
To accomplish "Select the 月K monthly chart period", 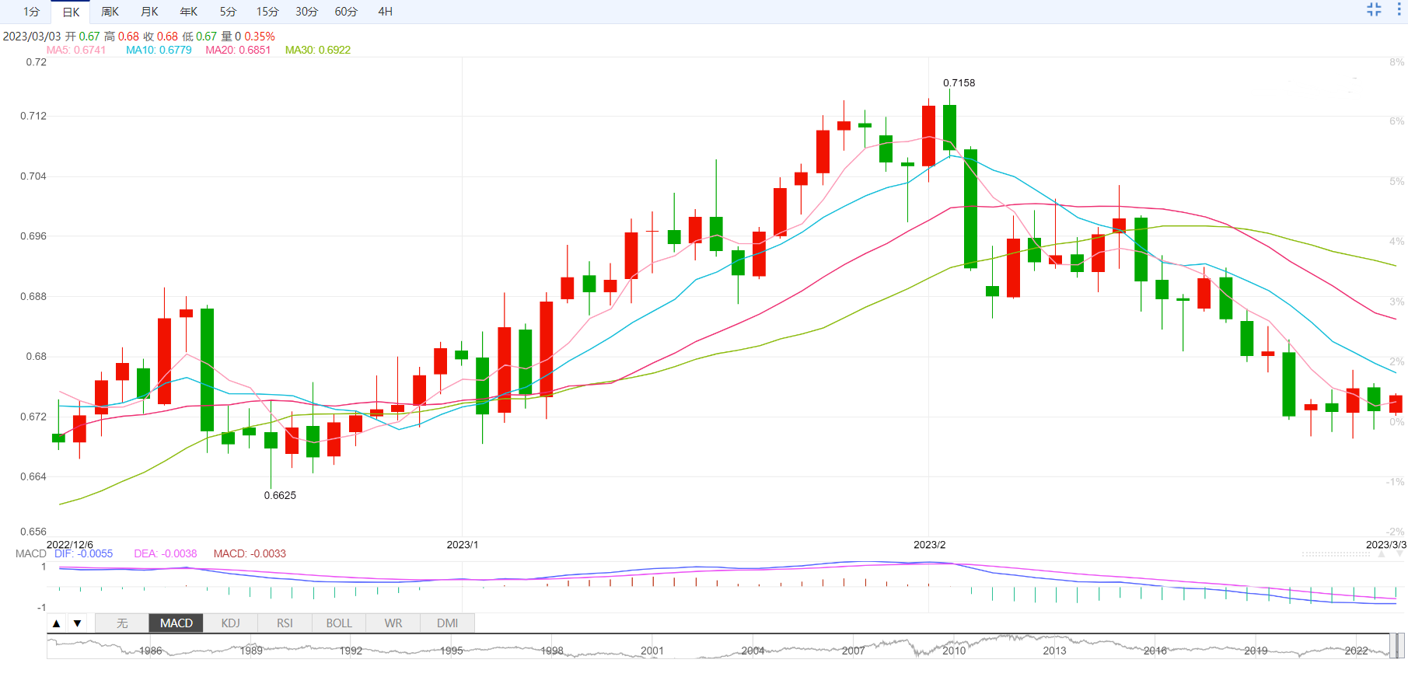I will pyautogui.click(x=149, y=12).
